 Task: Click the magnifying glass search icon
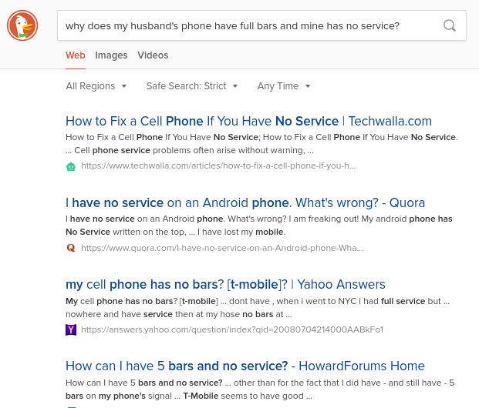tap(450, 25)
